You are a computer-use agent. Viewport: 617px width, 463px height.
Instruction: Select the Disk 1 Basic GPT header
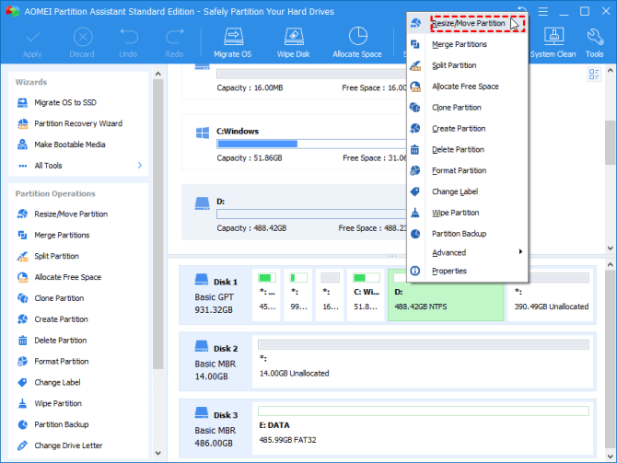(215, 295)
